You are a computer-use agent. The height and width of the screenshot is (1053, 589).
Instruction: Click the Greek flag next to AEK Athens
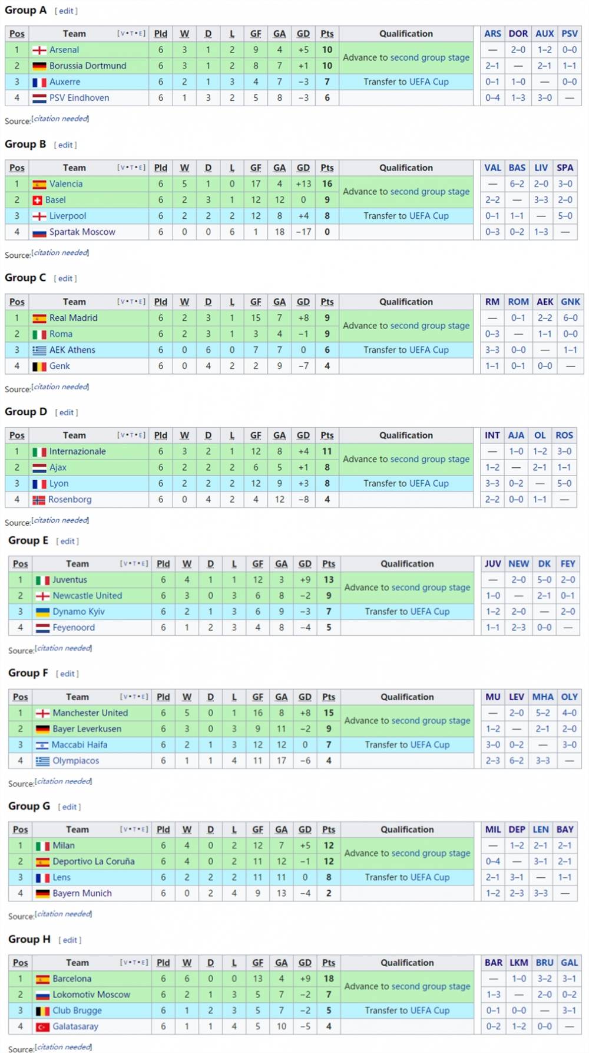39,350
